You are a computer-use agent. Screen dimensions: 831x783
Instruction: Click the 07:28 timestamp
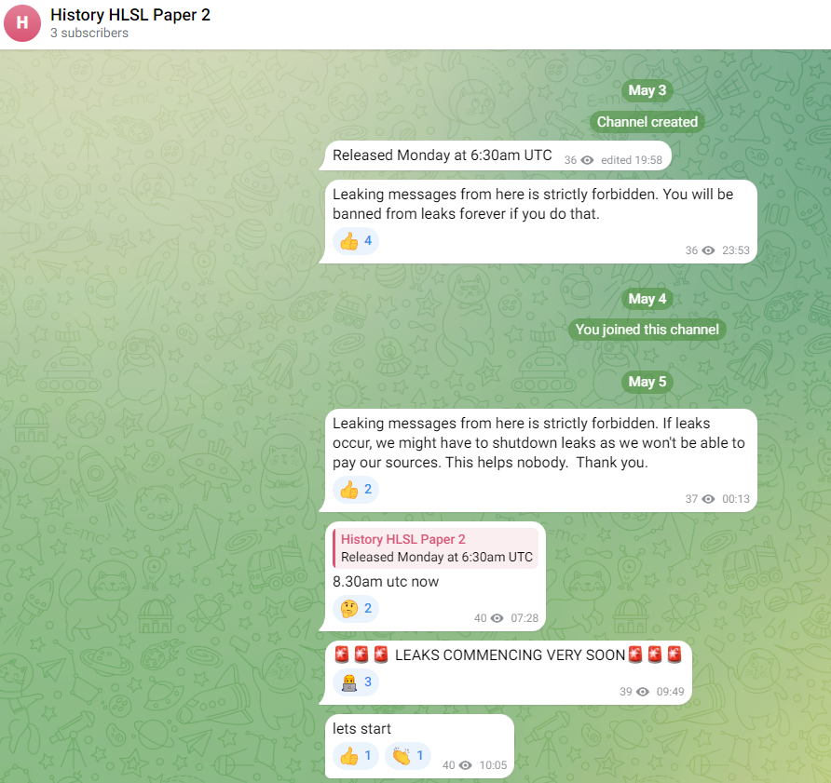(524, 618)
